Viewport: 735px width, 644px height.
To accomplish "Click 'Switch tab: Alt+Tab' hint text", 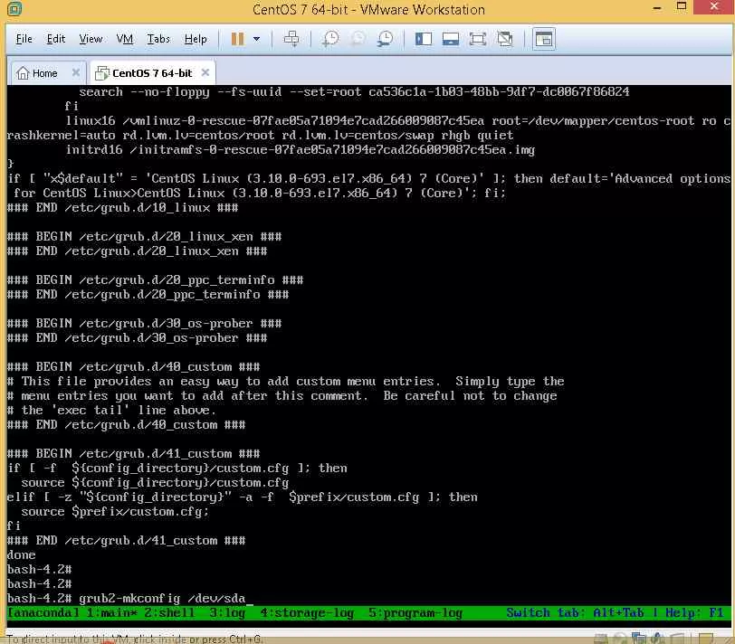I will [x=575, y=612].
